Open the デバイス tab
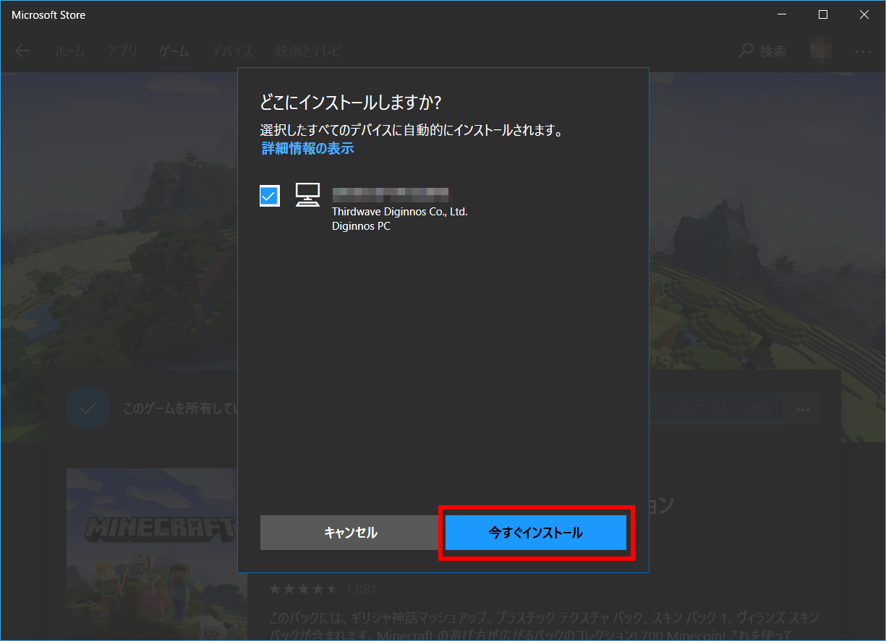This screenshot has width=886, height=641. tap(232, 51)
